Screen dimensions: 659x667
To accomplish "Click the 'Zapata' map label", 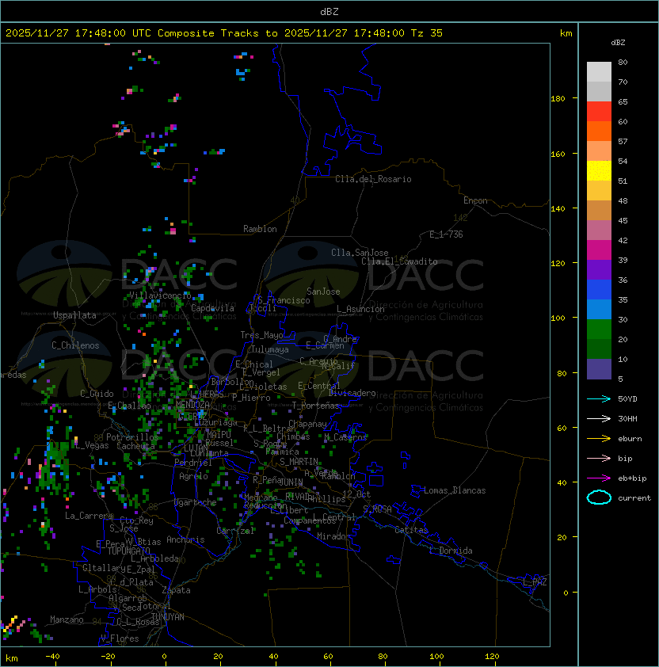I will click(x=176, y=590).
